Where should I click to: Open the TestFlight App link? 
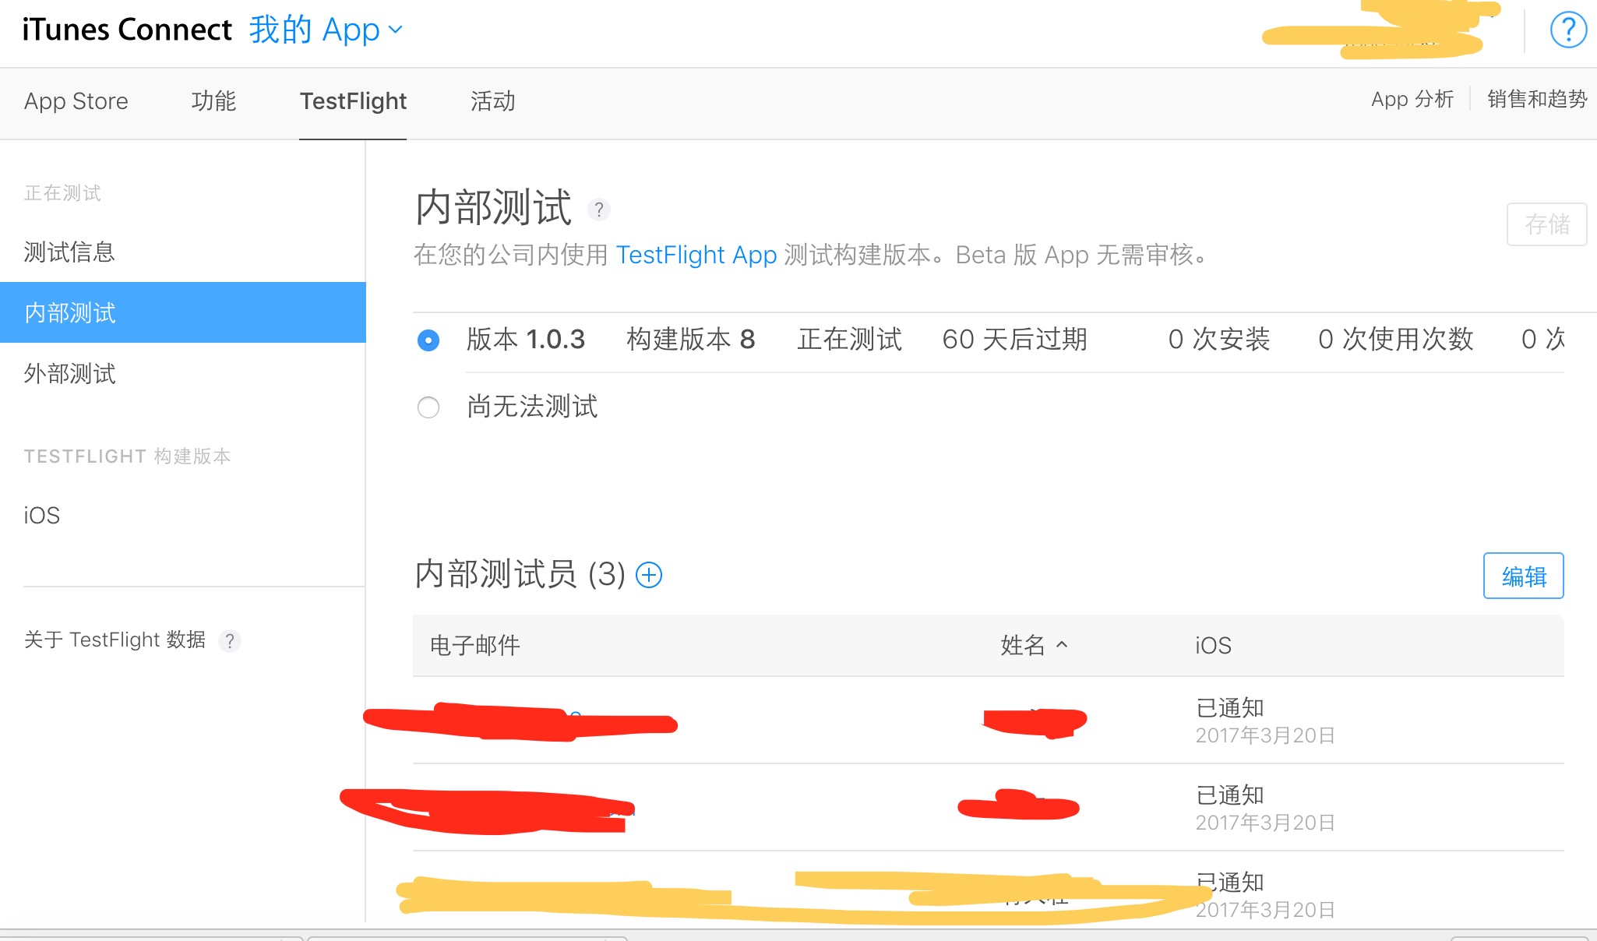(696, 255)
